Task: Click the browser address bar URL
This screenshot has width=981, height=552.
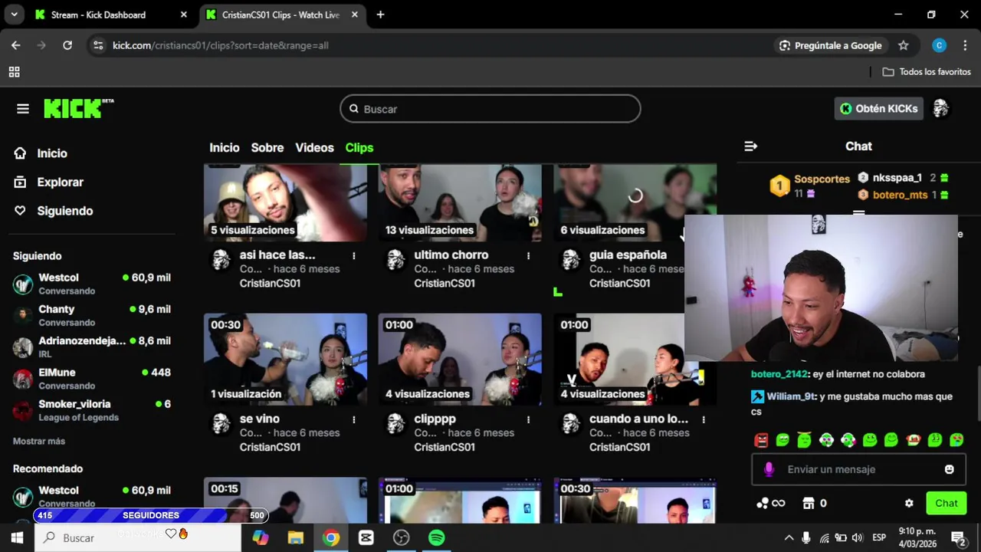Action: coord(221,45)
